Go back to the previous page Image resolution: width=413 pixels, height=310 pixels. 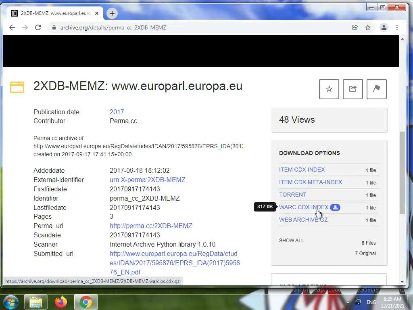[x=12, y=27]
